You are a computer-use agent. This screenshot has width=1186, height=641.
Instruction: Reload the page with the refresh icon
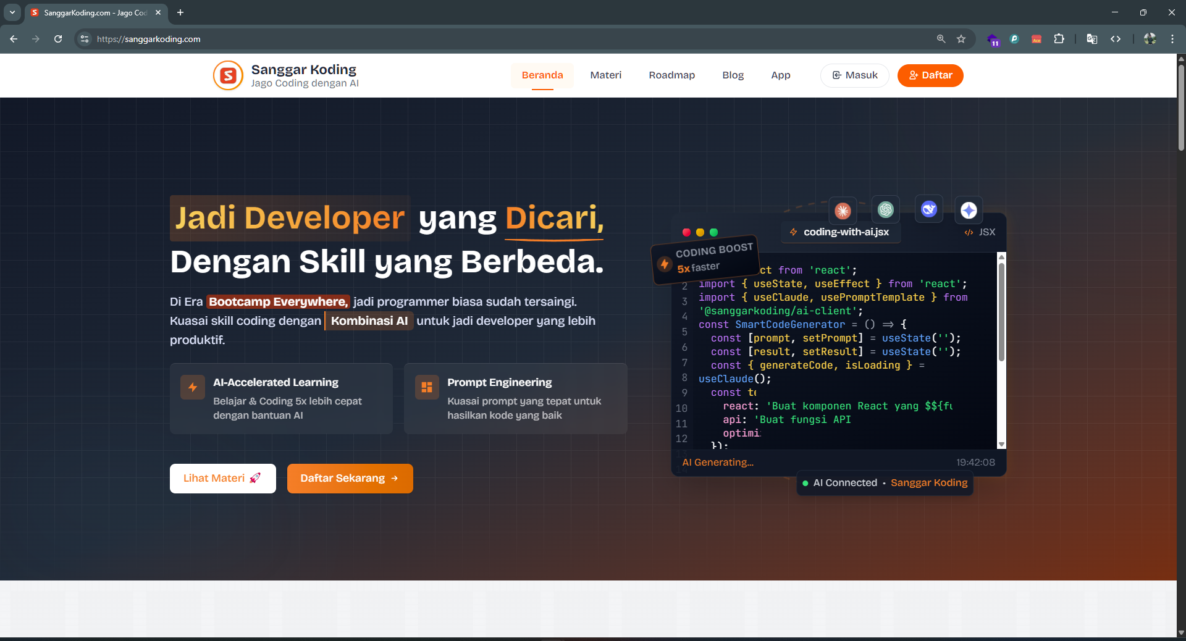coord(58,39)
